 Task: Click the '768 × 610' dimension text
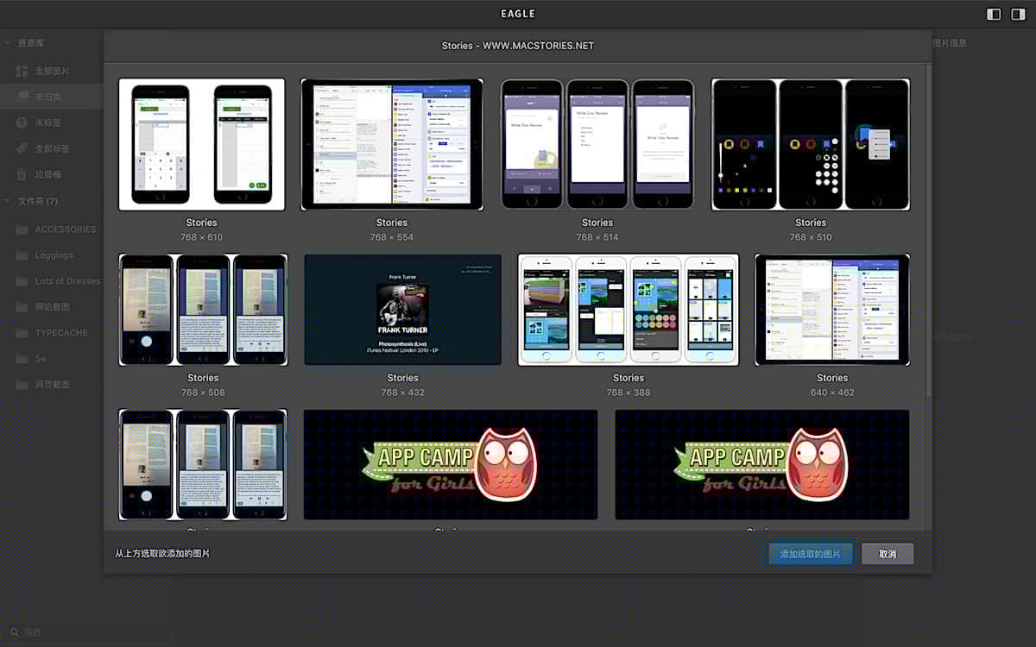[x=202, y=237]
